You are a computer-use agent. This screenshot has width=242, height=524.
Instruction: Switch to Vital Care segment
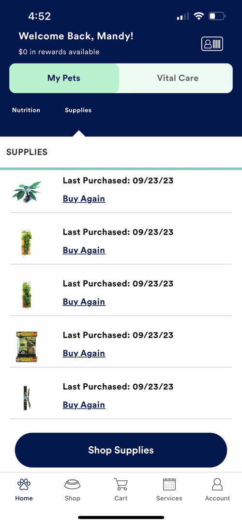coord(177,78)
